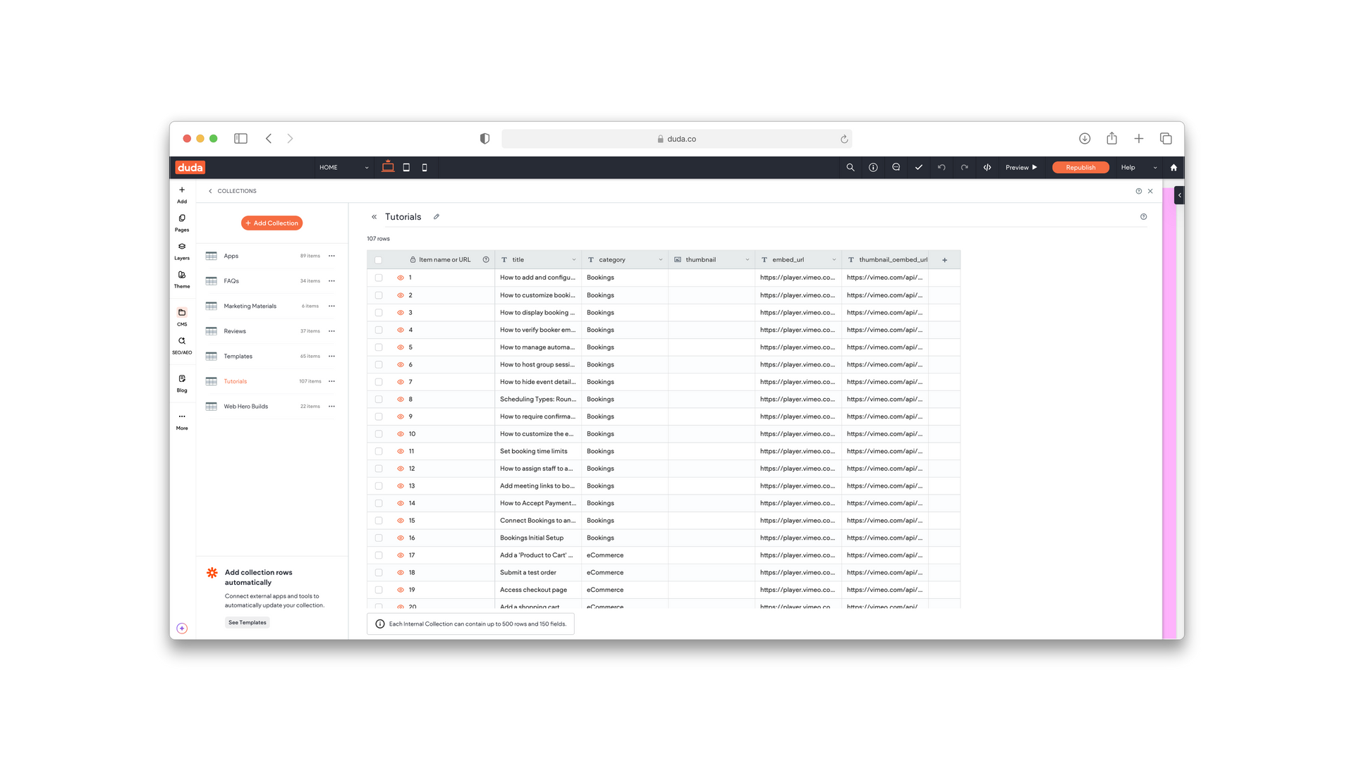
Task: Click the Safari address bar
Action: pos(676,139)
